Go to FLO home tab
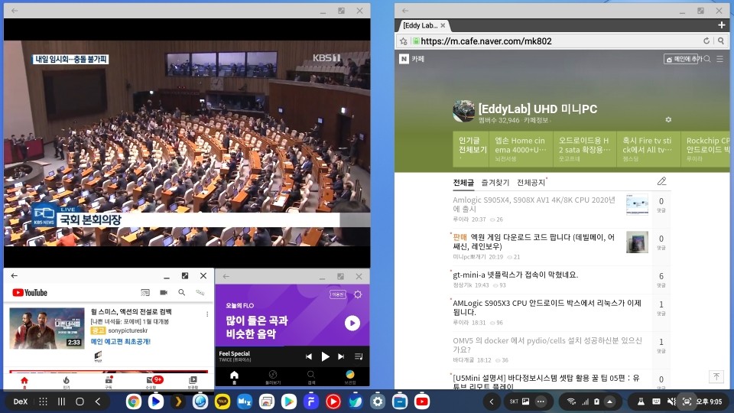 (x=234, y=377)
